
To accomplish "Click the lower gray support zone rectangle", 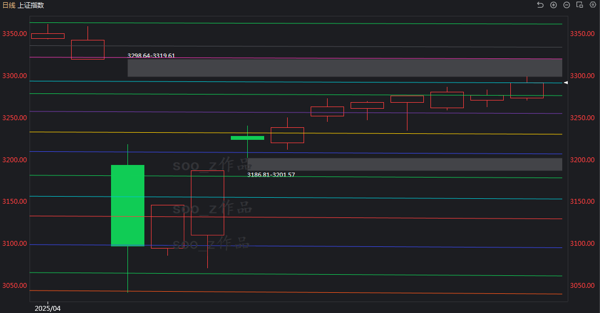I will pos(405,164).
